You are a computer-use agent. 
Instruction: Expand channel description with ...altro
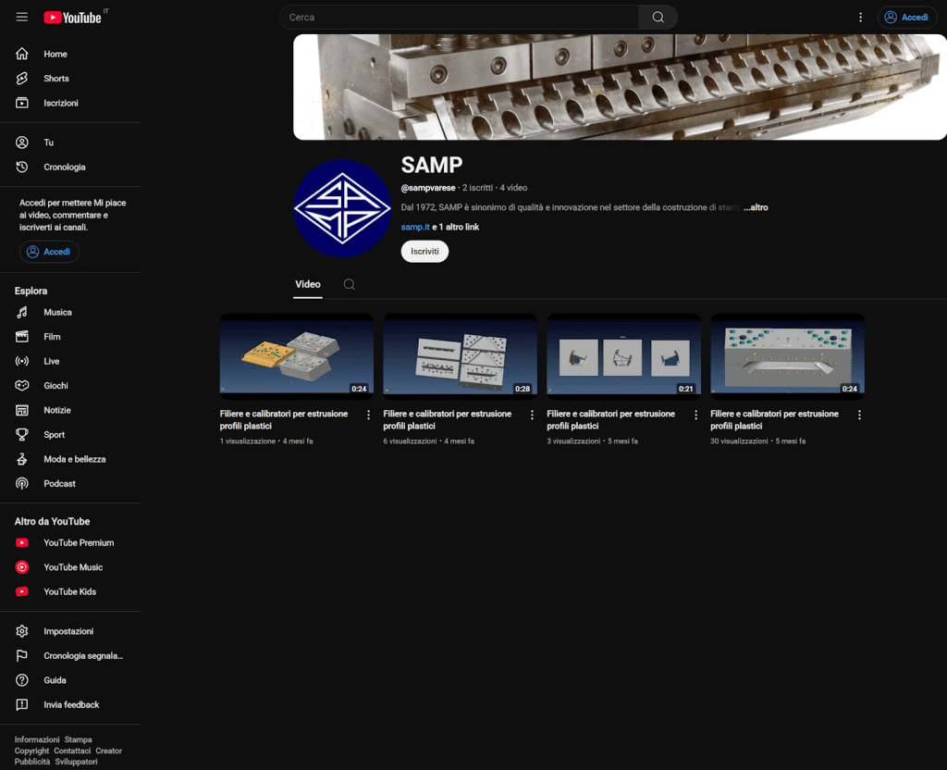point(756,207)
